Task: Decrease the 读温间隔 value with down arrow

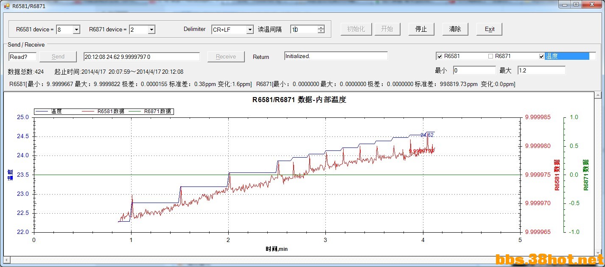Action: [321, 31]
